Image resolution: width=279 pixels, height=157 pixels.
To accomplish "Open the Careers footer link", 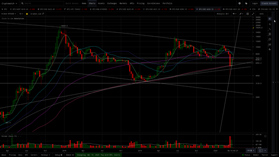I will [34, 155].
